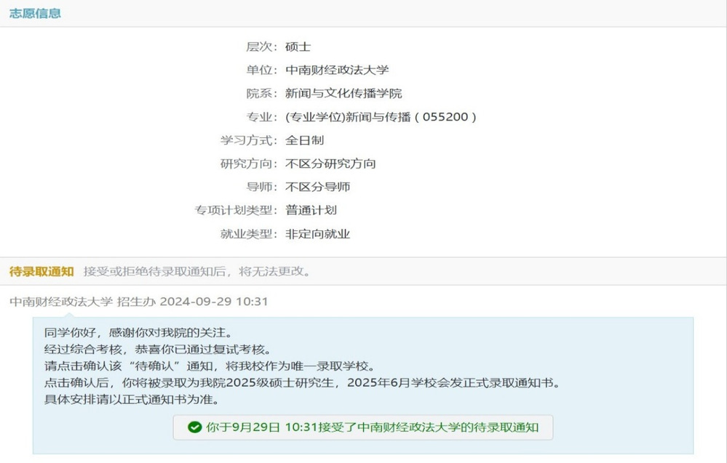727x463 pixels.
Task: Click the 全日制 study mode value
Action: click(x=305, y=140)
